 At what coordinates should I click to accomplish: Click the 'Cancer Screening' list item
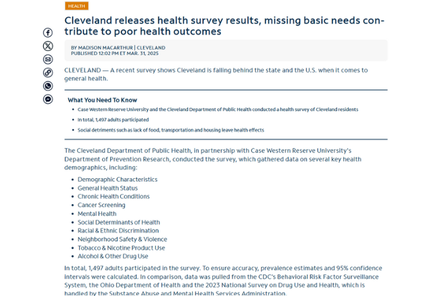[101, 206]
